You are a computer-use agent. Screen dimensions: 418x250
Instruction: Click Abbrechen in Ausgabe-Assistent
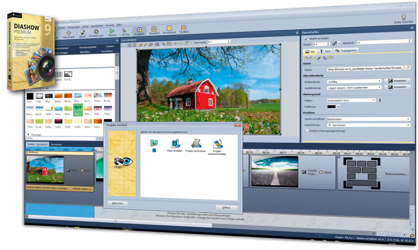point(117,203)
